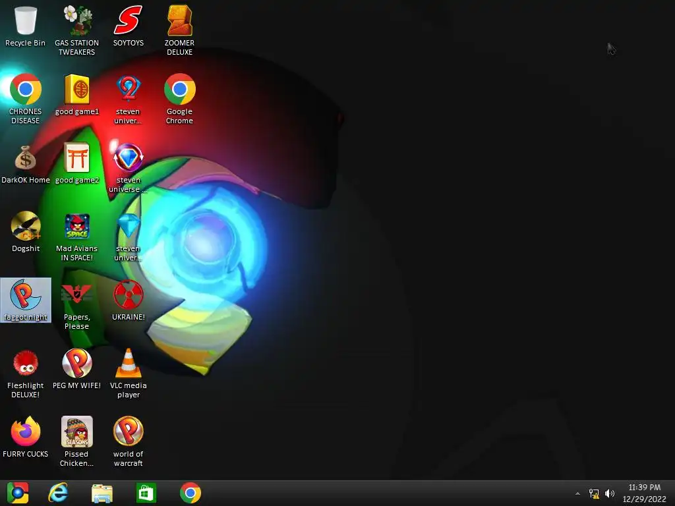The height and width of the screenshot is (506, 675).
Task: Launch Internet Explorer from the taskbar
Action: 58,493
